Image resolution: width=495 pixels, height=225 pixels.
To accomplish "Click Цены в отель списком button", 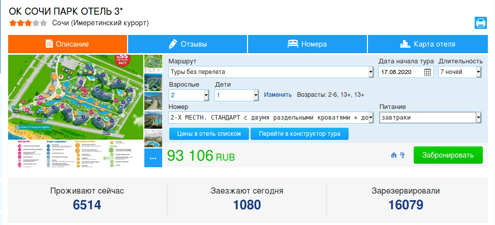I will [x=209, y=134].
